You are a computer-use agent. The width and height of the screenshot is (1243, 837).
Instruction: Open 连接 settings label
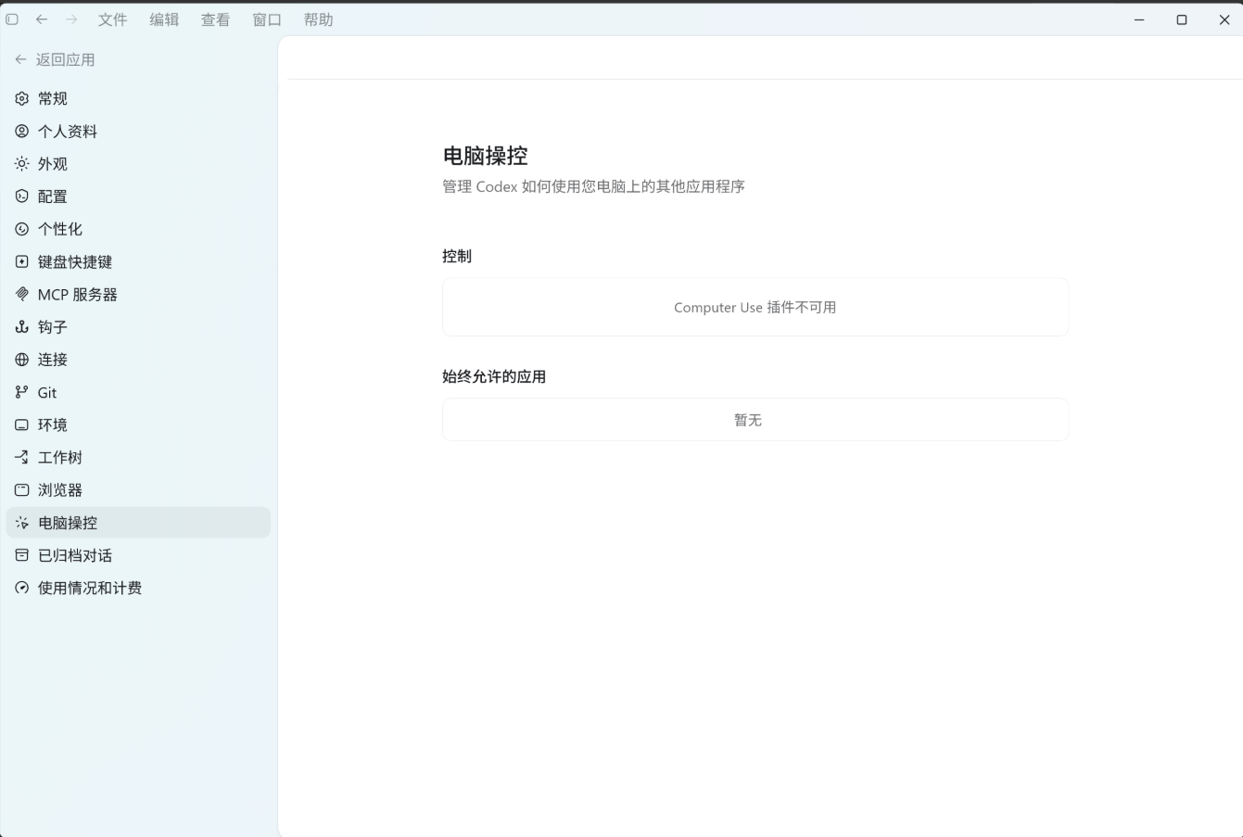[x=53, y=360]
